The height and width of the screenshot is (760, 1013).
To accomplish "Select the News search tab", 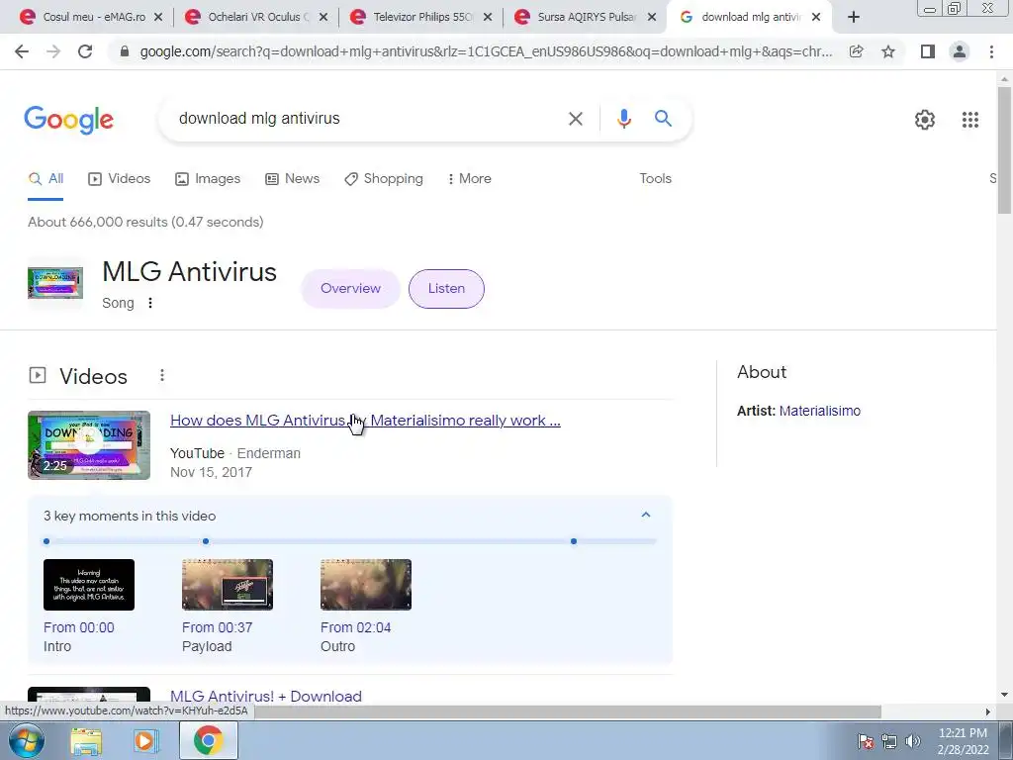I will pyautogui.click(x=293, y=179).
